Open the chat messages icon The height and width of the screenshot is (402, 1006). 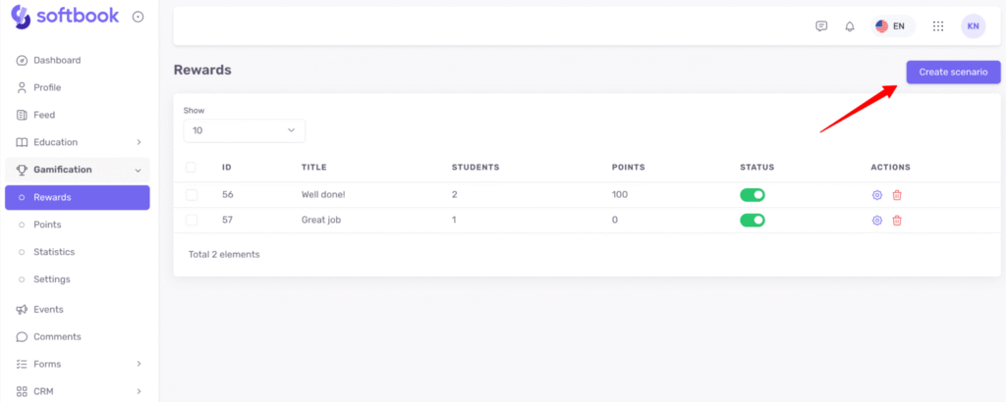click(x=821, y=26)
